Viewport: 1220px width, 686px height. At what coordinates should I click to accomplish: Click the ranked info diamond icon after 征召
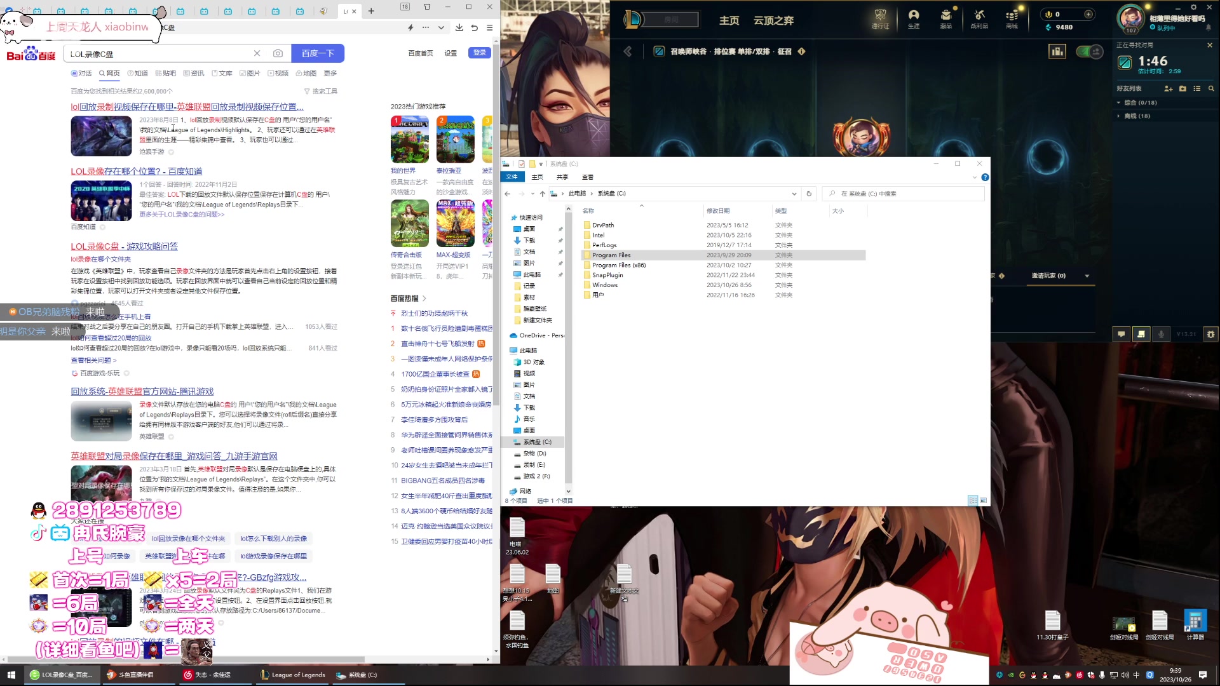point(802,51)
